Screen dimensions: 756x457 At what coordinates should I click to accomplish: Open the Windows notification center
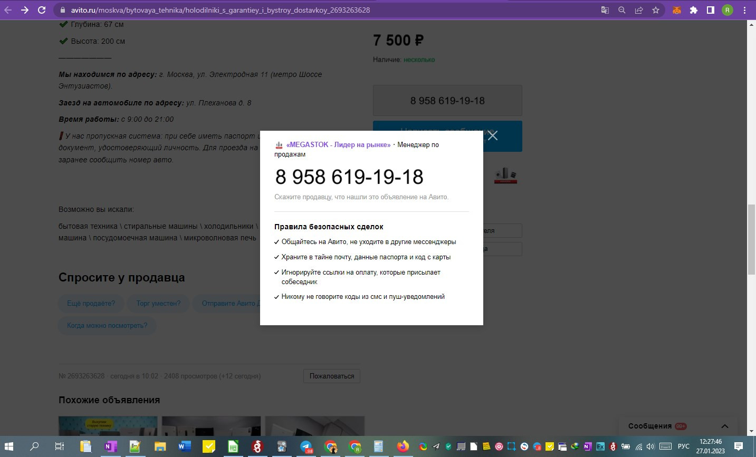point(739,446)
